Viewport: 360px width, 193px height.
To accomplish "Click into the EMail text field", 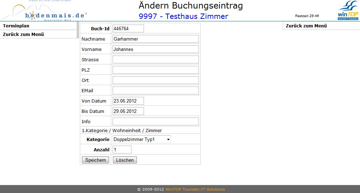I will click(155, 90).
